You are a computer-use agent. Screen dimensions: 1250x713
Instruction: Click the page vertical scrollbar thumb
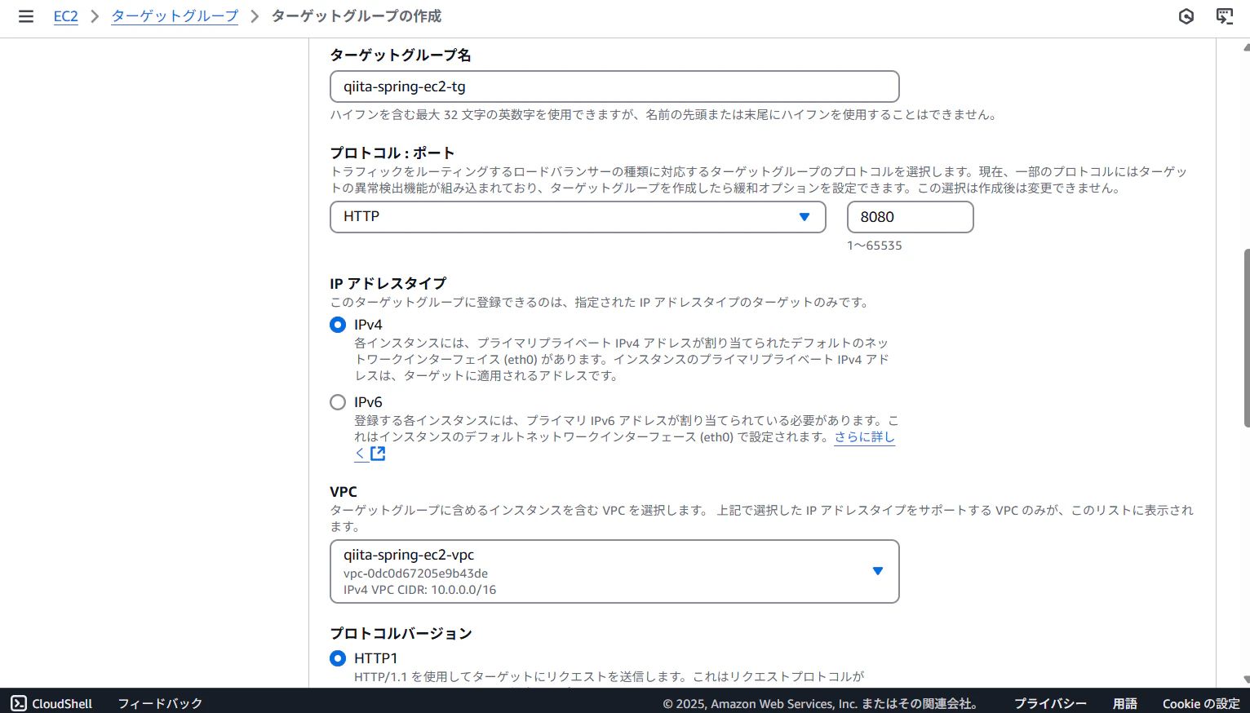pos(1246,338)
